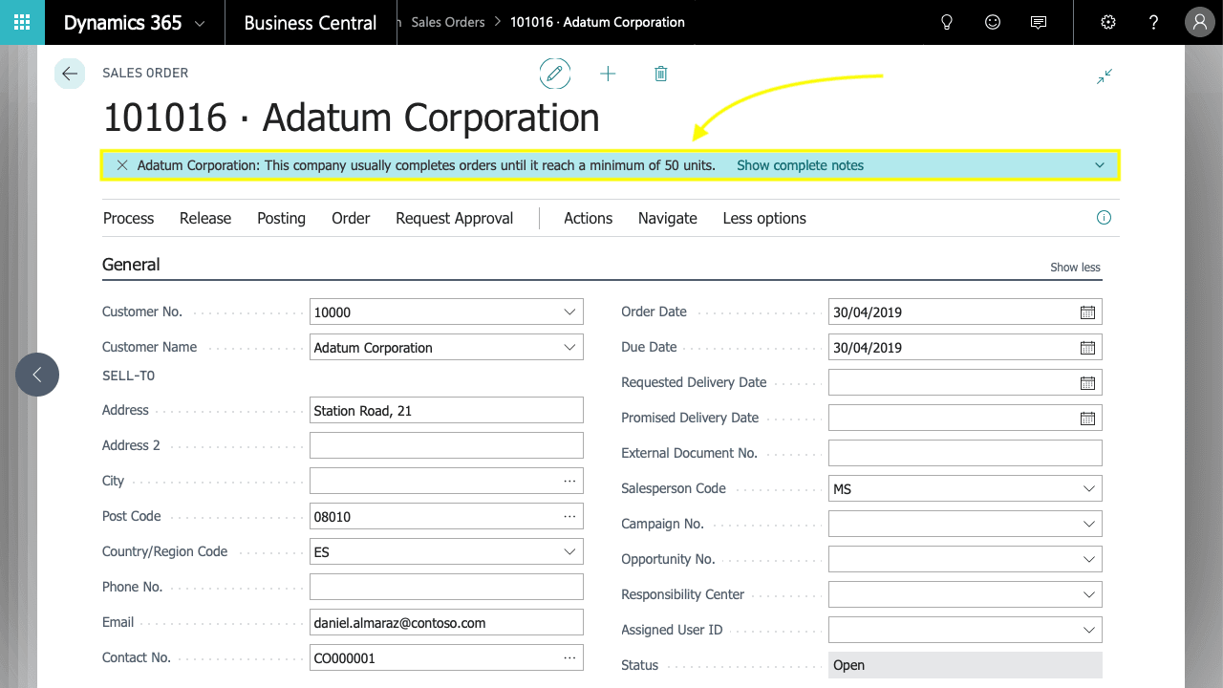Expand the notification bar chevron
This screenshot has width=1223, height=688.
1100,165
